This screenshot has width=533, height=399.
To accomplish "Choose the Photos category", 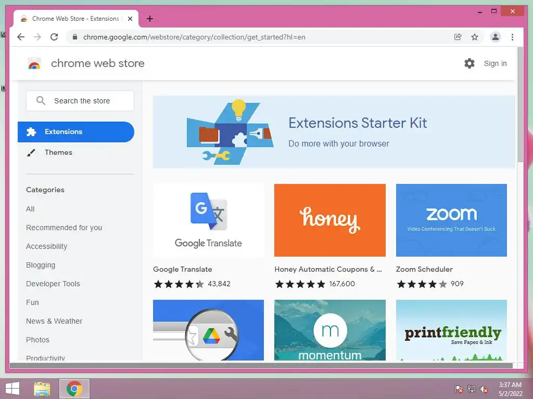I will (x=37, y=340).
